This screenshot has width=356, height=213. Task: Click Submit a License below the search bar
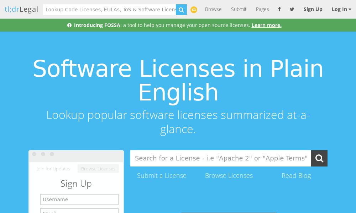162,175
